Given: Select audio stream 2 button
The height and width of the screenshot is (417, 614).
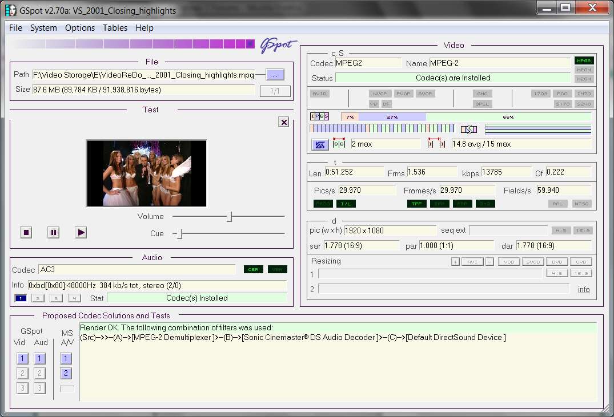Looking at the screenshot, I should (x=38, y=298).
